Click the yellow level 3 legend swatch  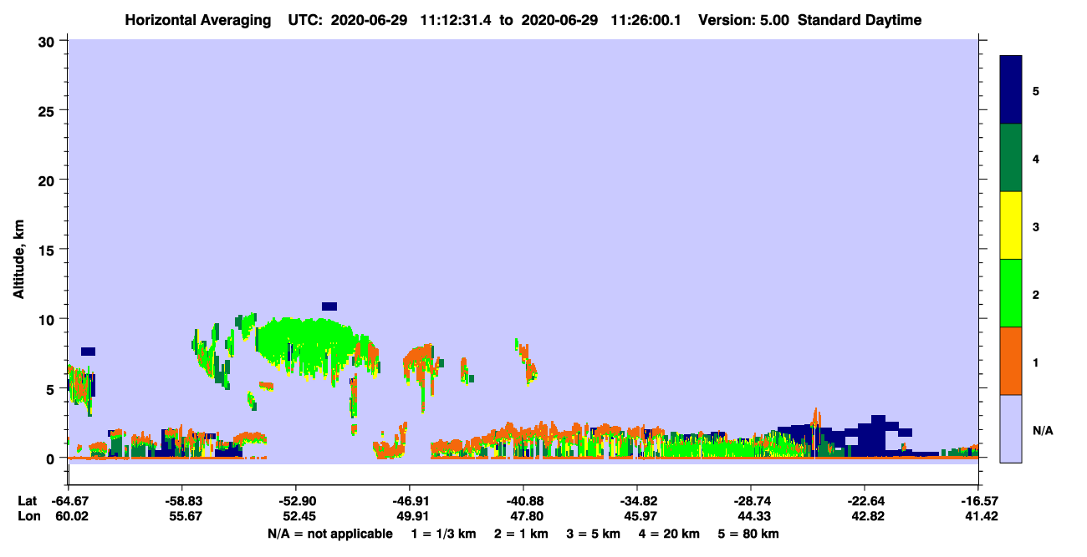pos(1011,225)
